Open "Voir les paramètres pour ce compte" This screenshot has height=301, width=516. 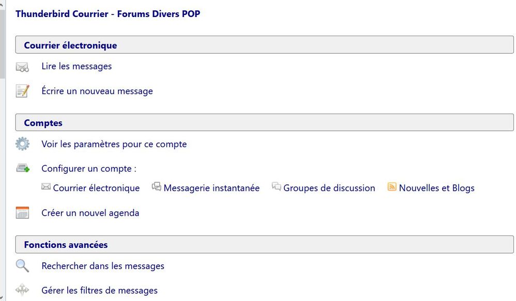point(114,144)
